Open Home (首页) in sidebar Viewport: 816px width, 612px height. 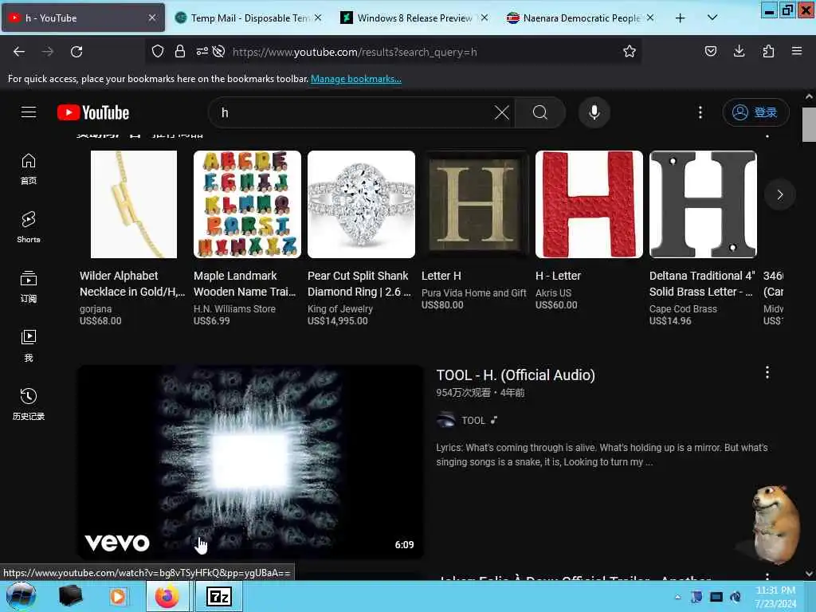tap(29, 169)
